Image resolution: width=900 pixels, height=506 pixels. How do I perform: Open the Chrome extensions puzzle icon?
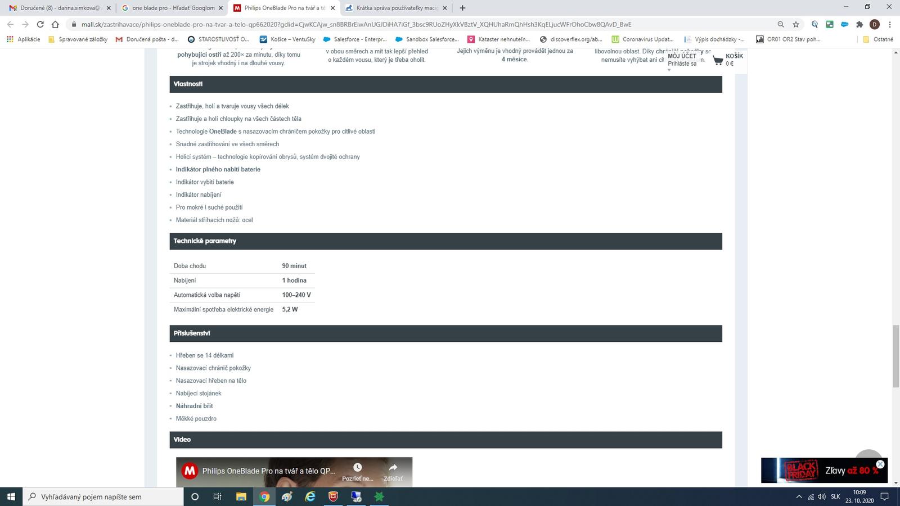click(859, 24)
